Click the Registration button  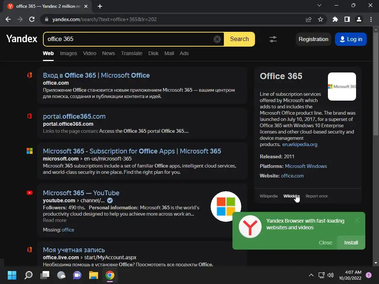313,39
